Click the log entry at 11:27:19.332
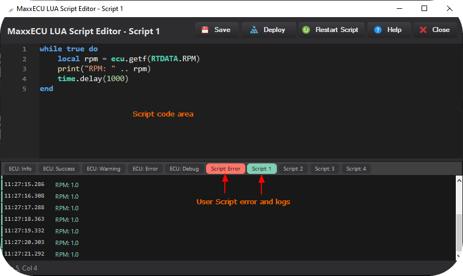 (41, 231)
